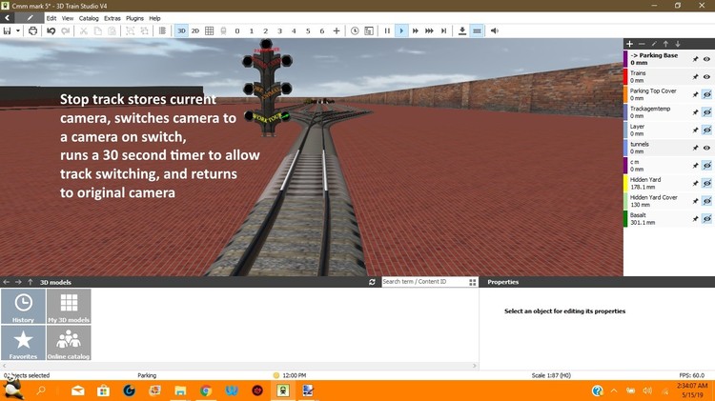Hide the tunnels layer
The height and width of the screenshot is (401, 715).
click(706, 148)
